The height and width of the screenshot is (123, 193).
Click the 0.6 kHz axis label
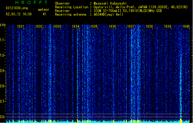2,117
